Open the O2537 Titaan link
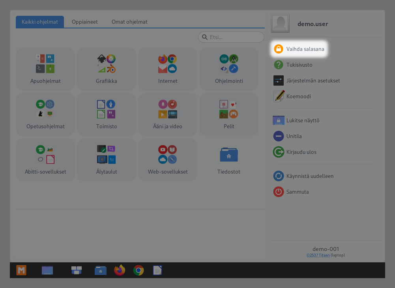The height and width of the screenshot is (288, 395). click(318, 255)
